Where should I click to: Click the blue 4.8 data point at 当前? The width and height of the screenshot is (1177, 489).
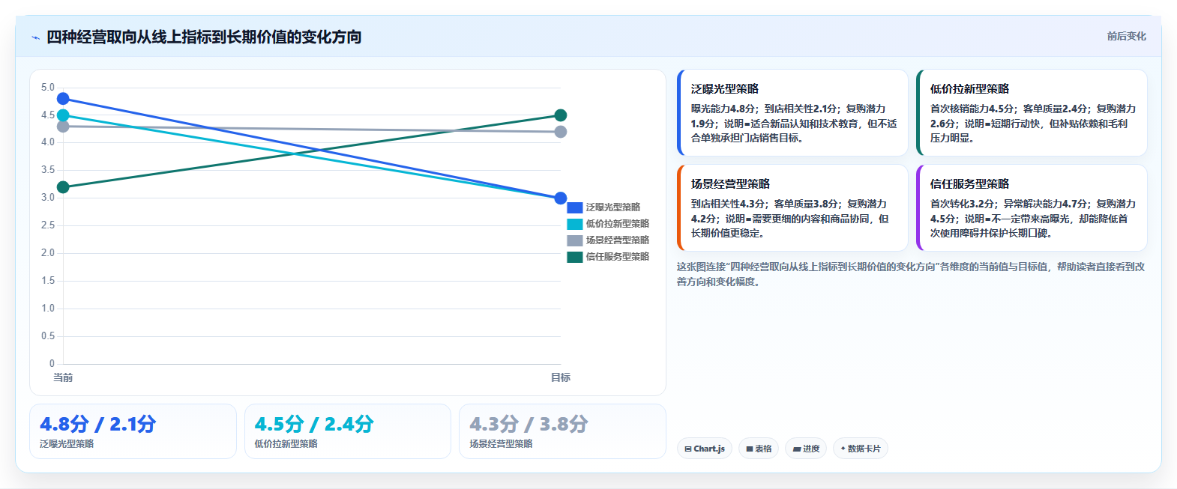click(x=63, y=99)
